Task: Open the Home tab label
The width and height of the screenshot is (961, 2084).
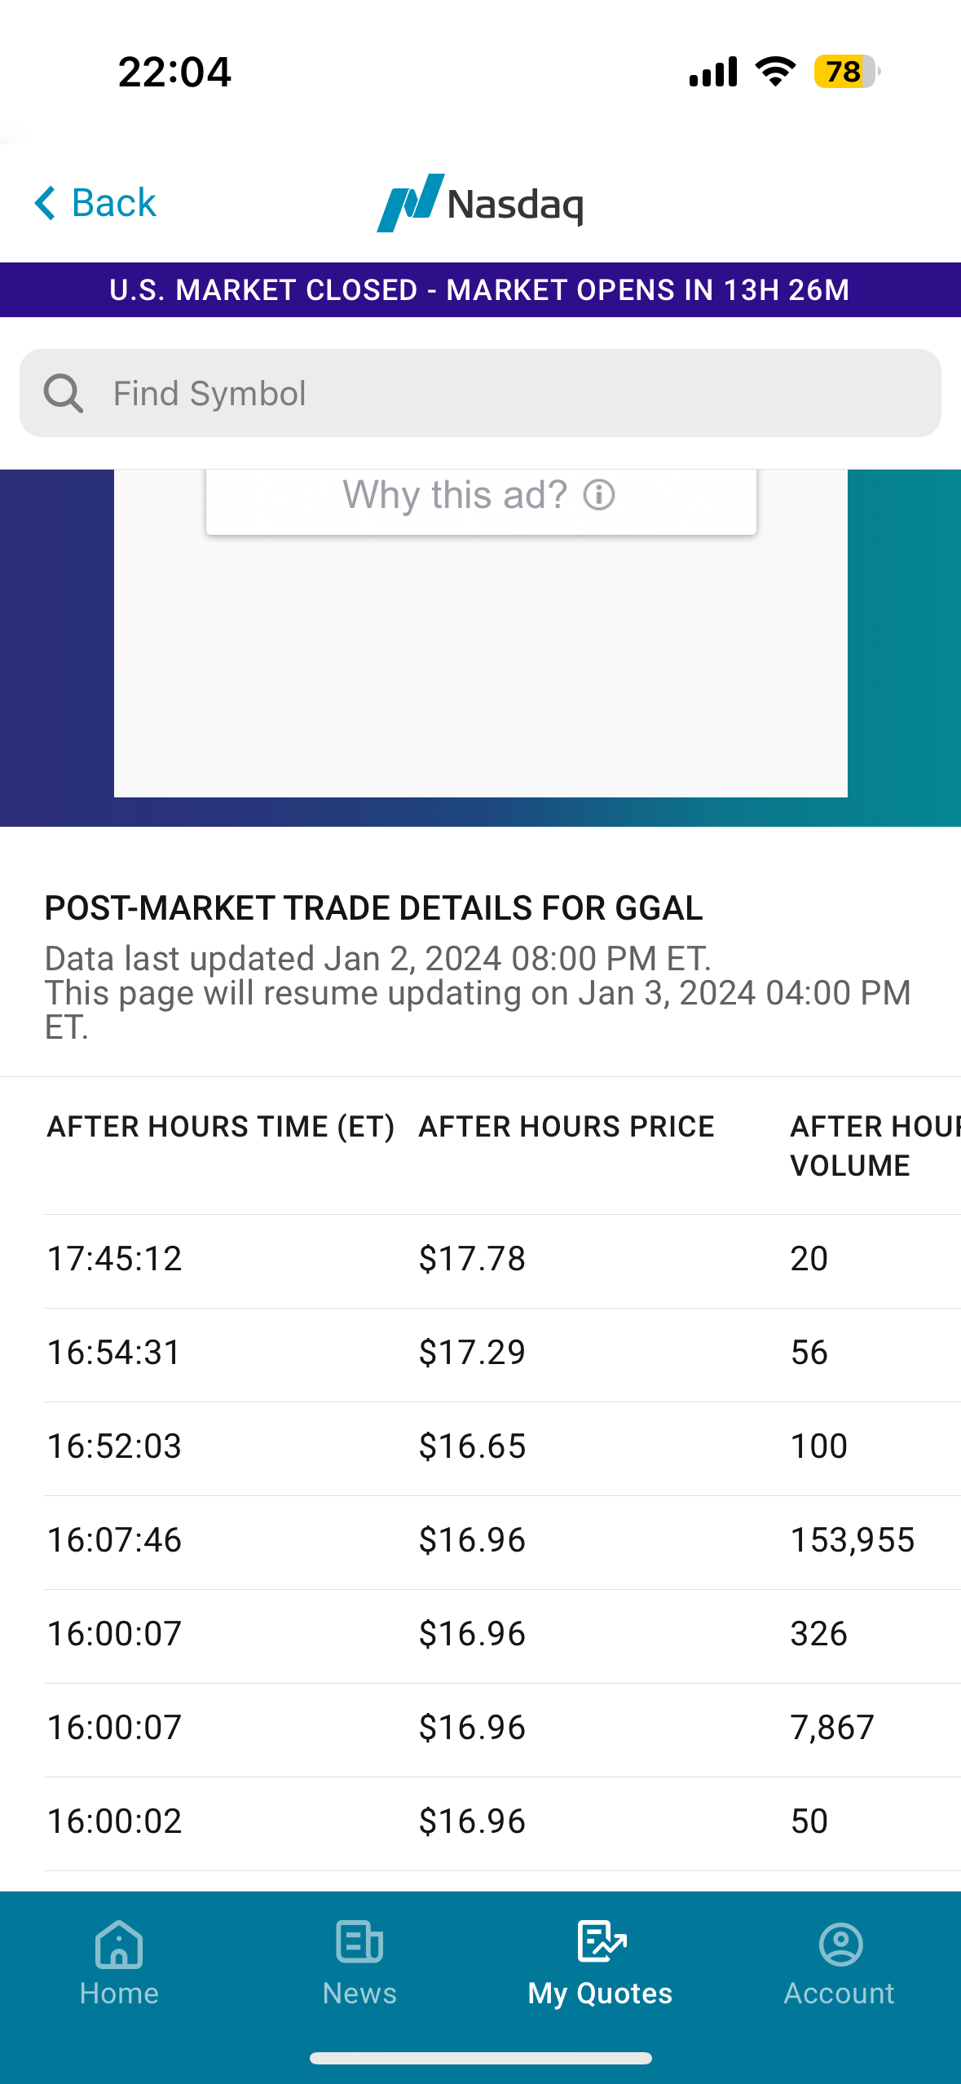Action: pyautogui.click(x=119, y=1993)
